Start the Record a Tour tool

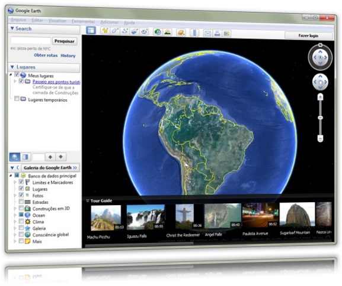coord(144,31)
